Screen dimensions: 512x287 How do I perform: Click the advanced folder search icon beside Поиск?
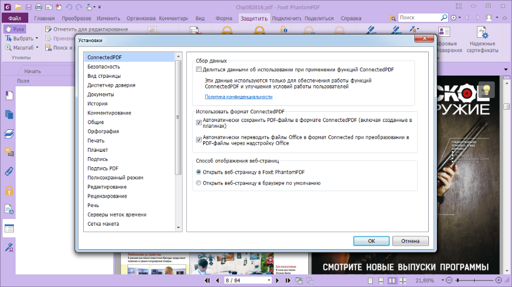pos(393,18)
